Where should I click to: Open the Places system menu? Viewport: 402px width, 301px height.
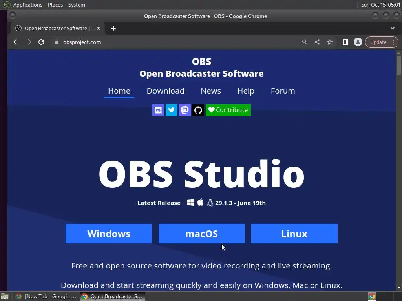pyautogui.click(x=55, y=5)
